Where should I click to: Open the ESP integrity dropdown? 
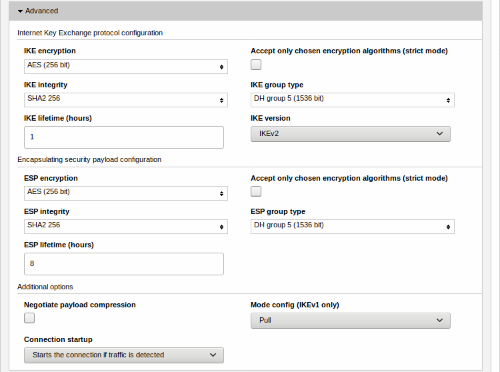125,226
